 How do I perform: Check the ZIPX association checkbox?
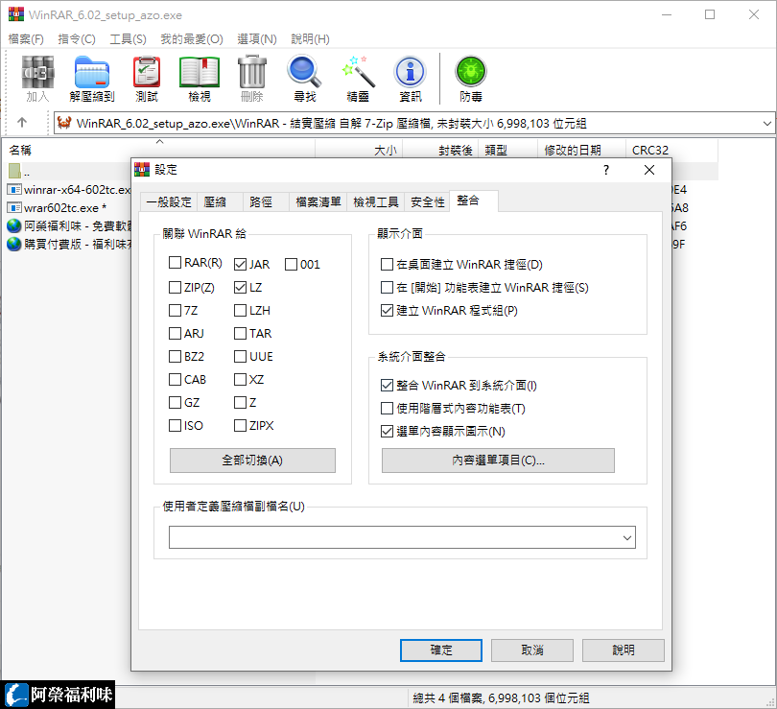(241, 426)
